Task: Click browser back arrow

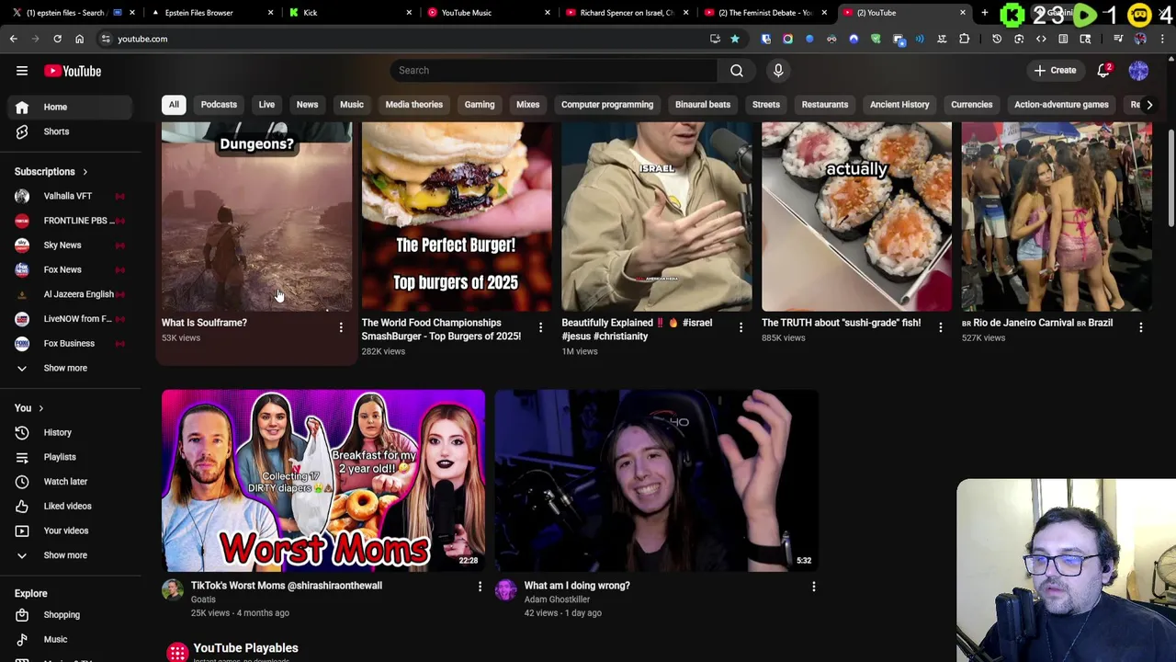Action: (x=14, y=39)
